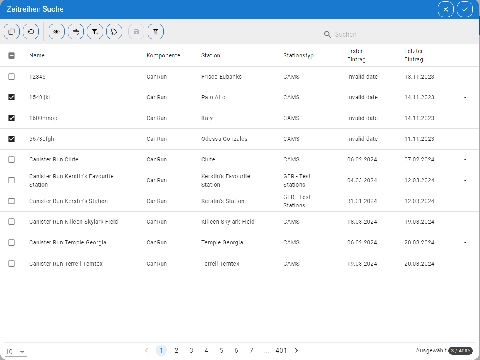Go to next page using right chevron
Viewport: 480px width, 360px height.
(296, 350)
